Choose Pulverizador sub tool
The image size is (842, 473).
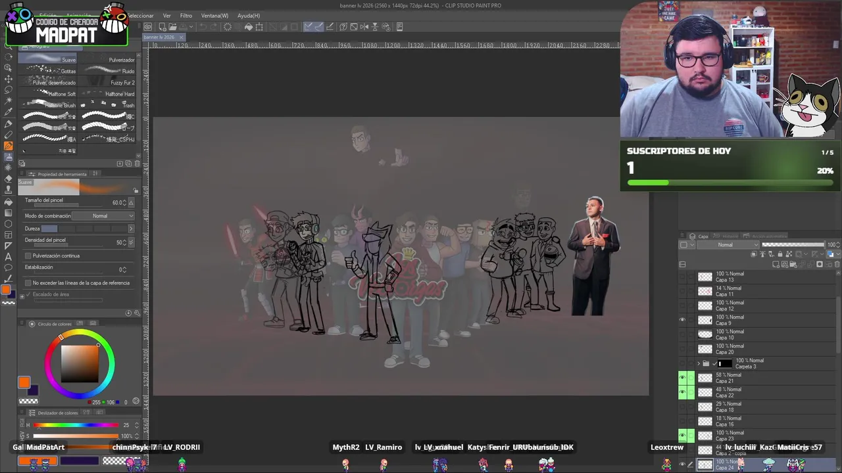tap(107, 59)
